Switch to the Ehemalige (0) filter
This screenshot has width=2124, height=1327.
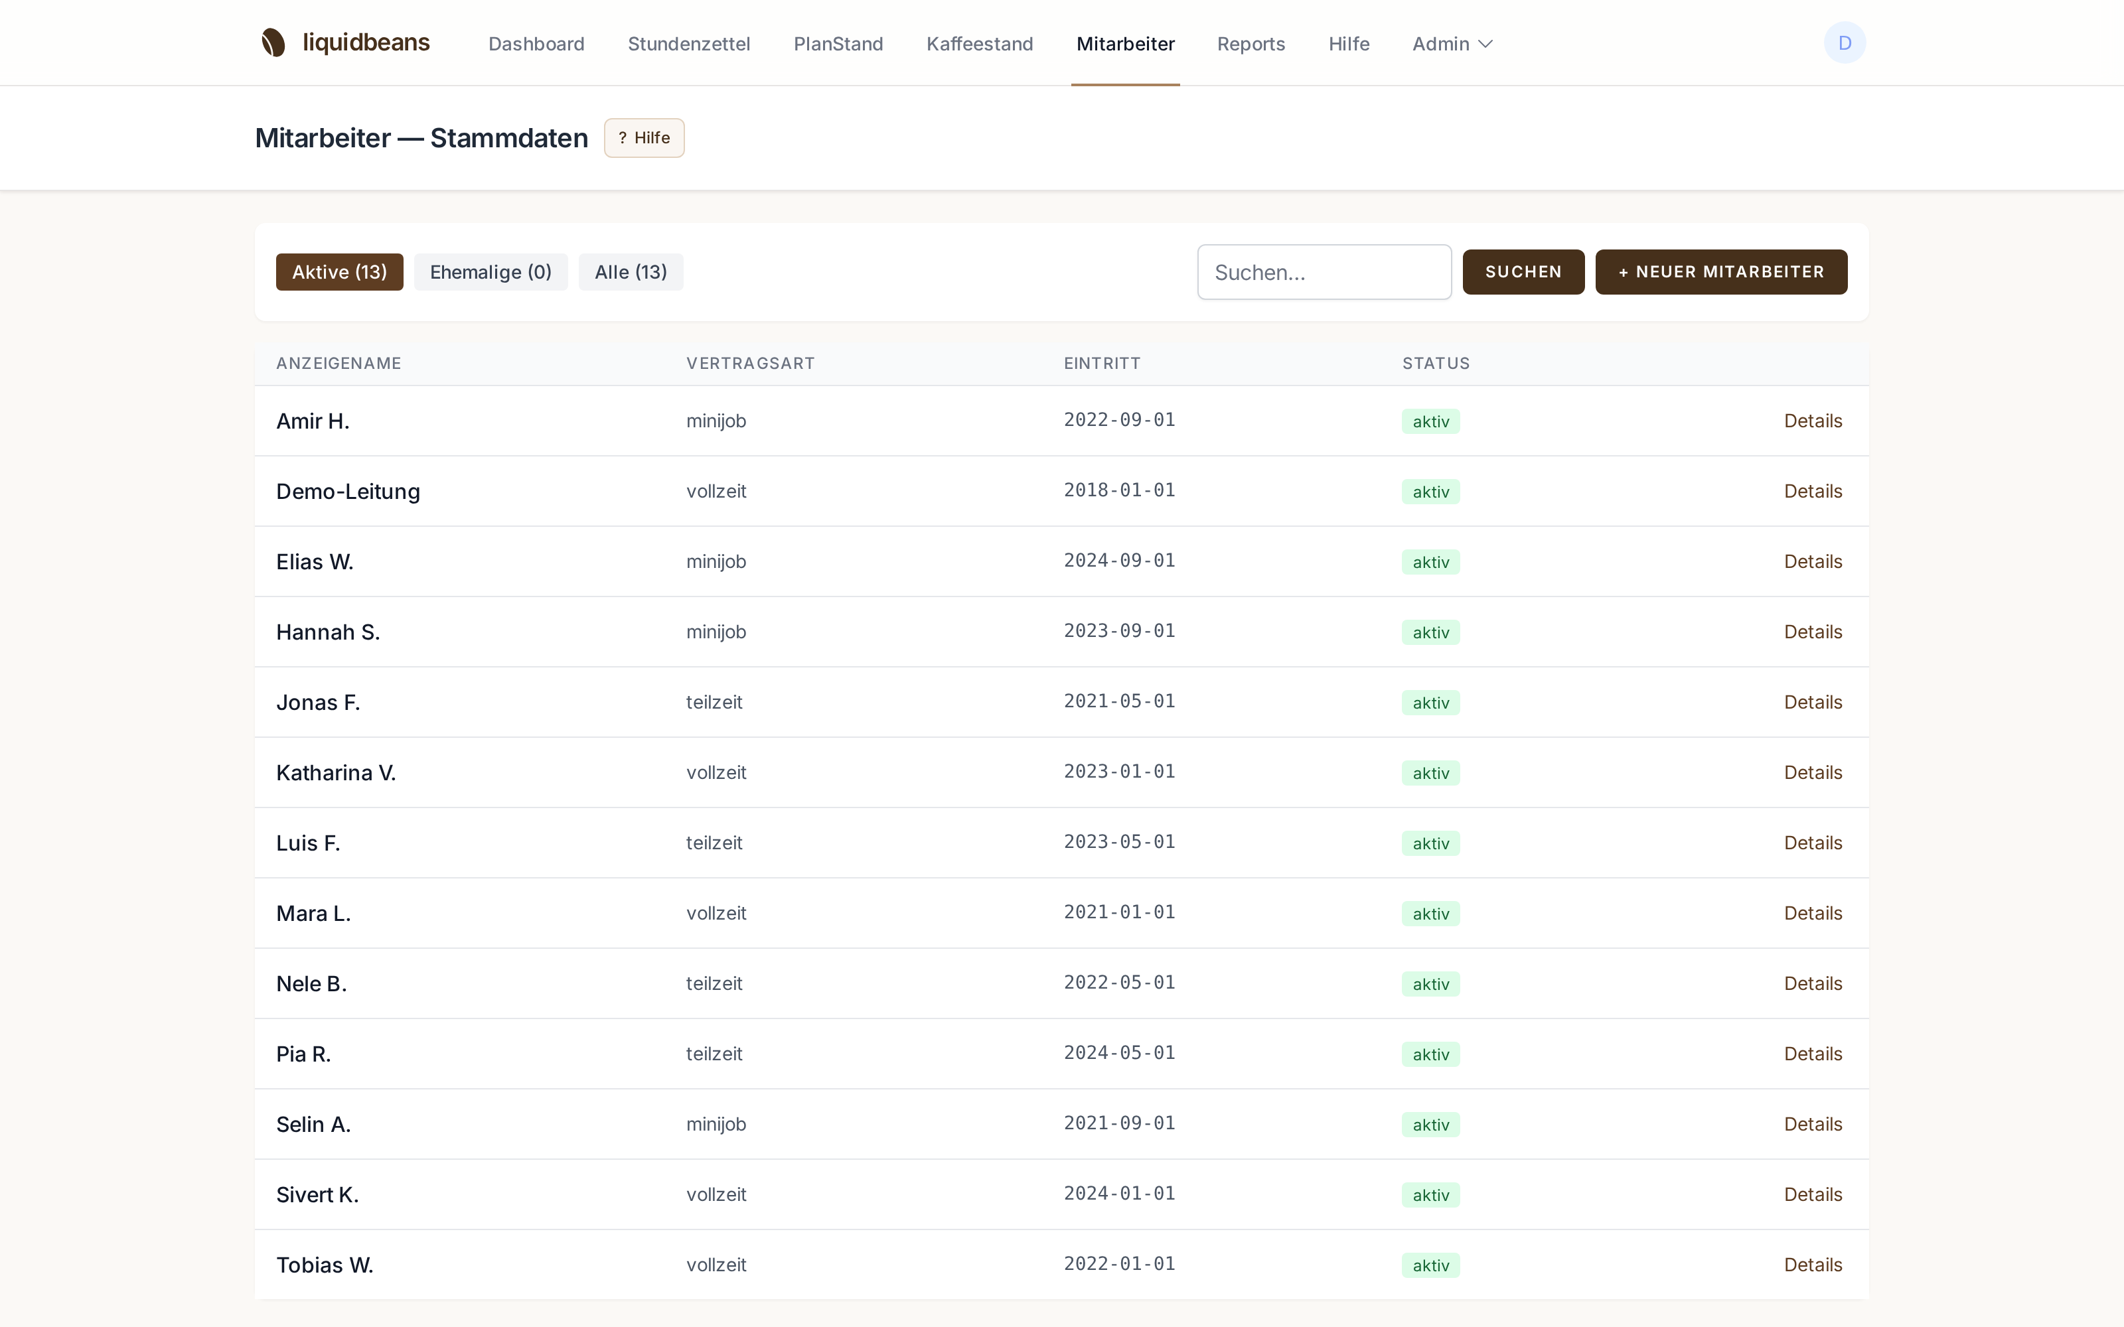[x=491, y=272]
